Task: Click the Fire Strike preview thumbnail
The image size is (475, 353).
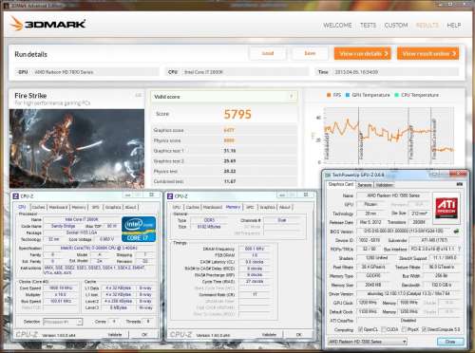Action: tap(77, 149)
